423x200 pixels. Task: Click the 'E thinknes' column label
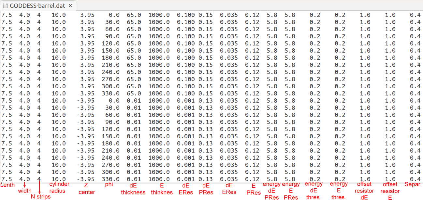click(162, 189)
